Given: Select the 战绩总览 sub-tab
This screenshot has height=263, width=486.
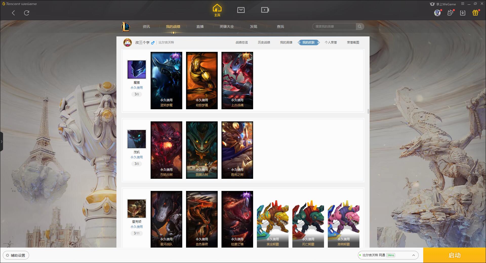Looking at the screenshot, I should pos(242,42).
